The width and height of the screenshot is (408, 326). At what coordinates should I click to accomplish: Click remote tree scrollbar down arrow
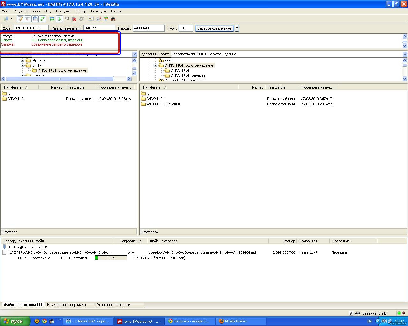[x=405, y=79]
